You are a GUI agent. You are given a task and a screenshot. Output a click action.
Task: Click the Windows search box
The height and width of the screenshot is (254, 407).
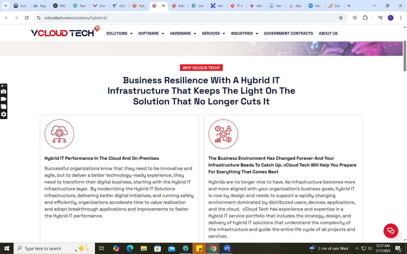click(x=54, y=248)
